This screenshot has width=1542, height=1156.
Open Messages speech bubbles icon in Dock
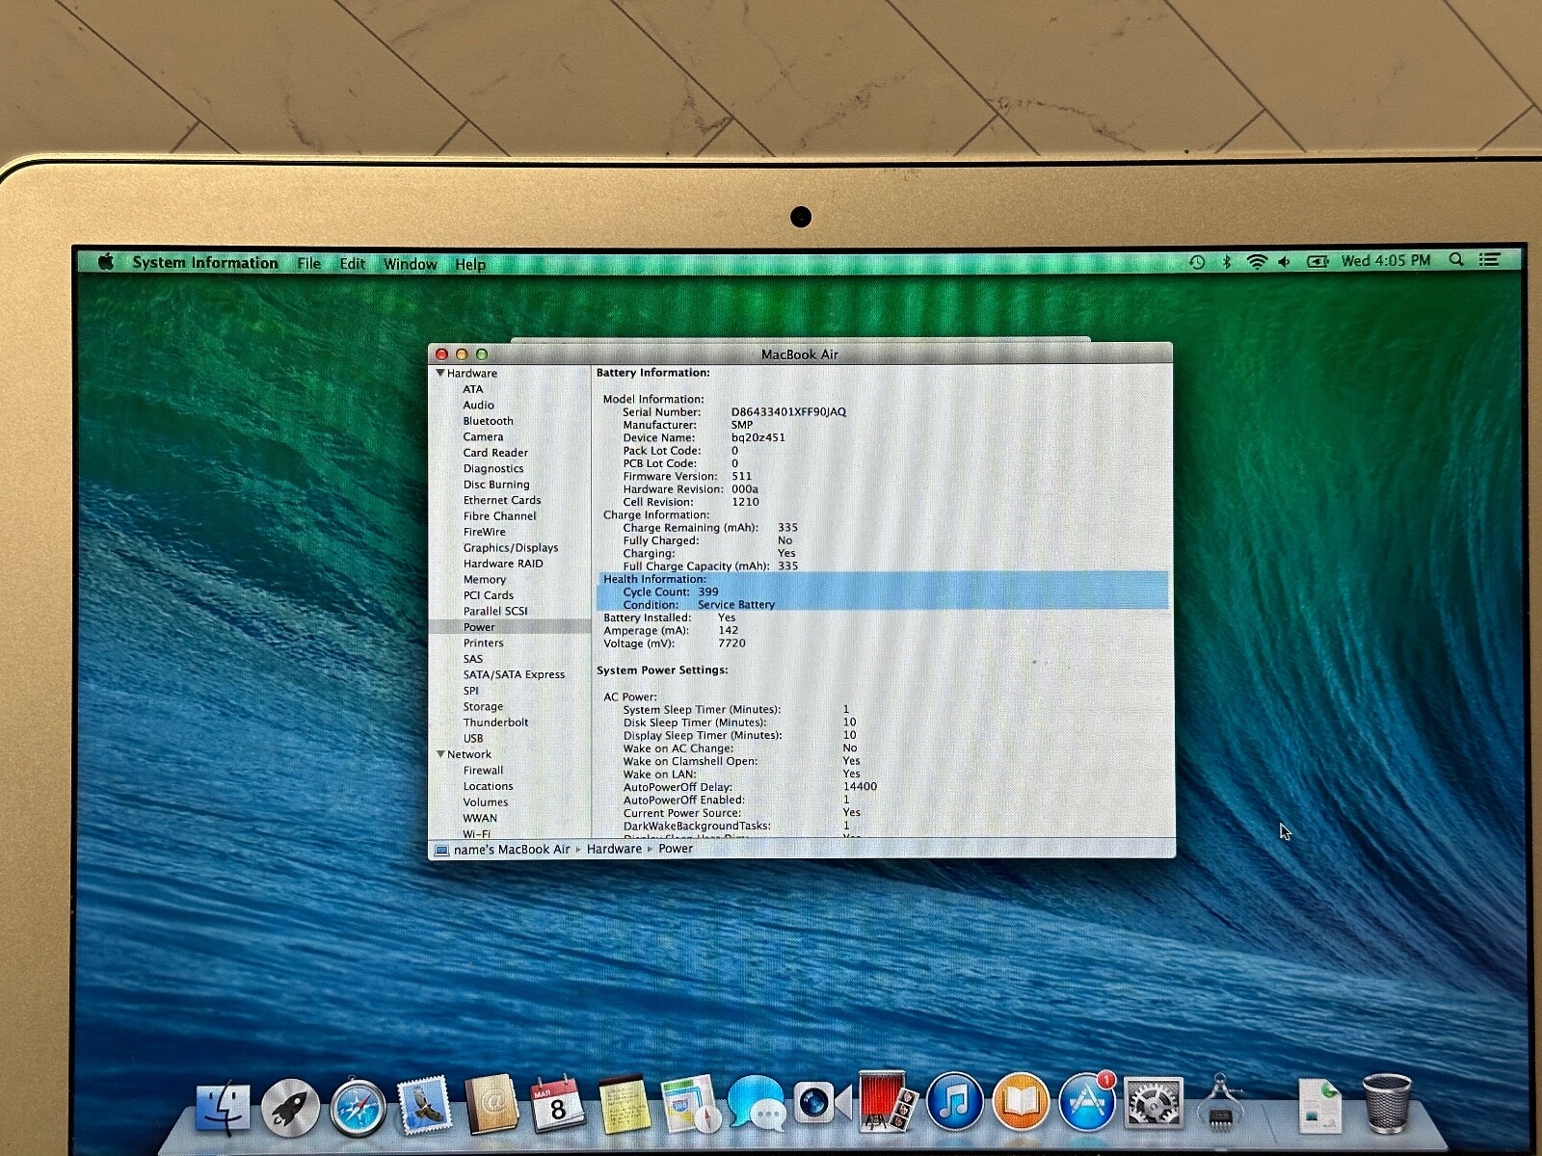tap(758, 1103)
